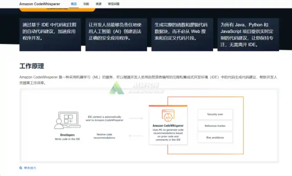The width and height of the screenshot is (292, 176).
Task: Click the magnifier icon next to 单击放大
Action: click(x=21, y=168)
